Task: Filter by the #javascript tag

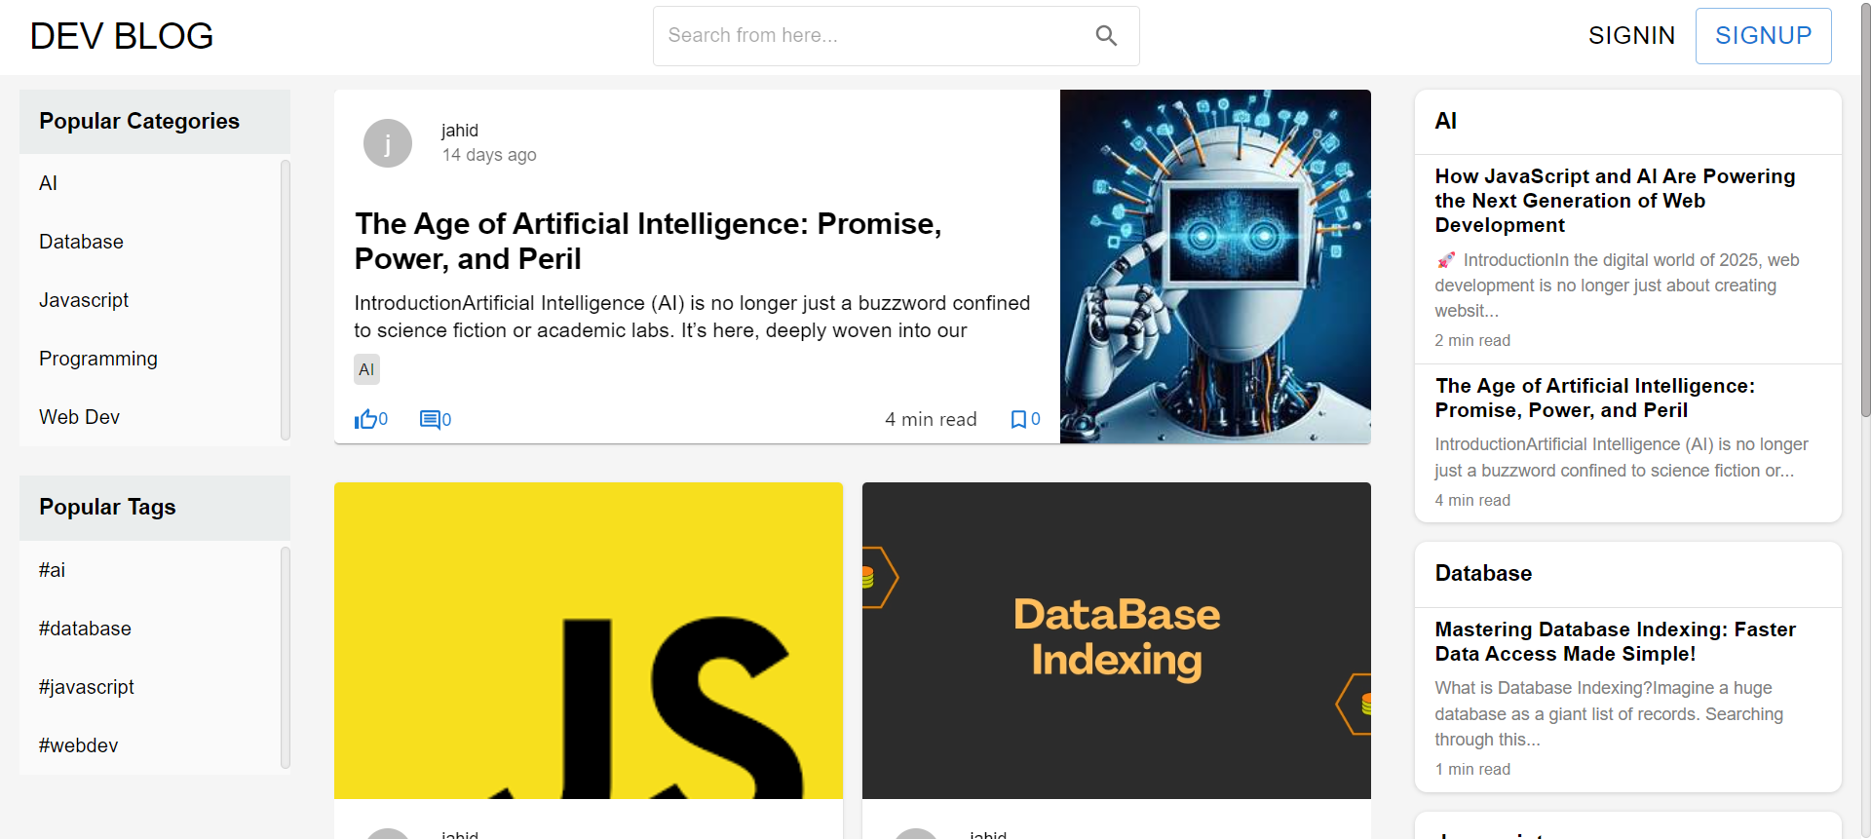Action: click(87, 687)
